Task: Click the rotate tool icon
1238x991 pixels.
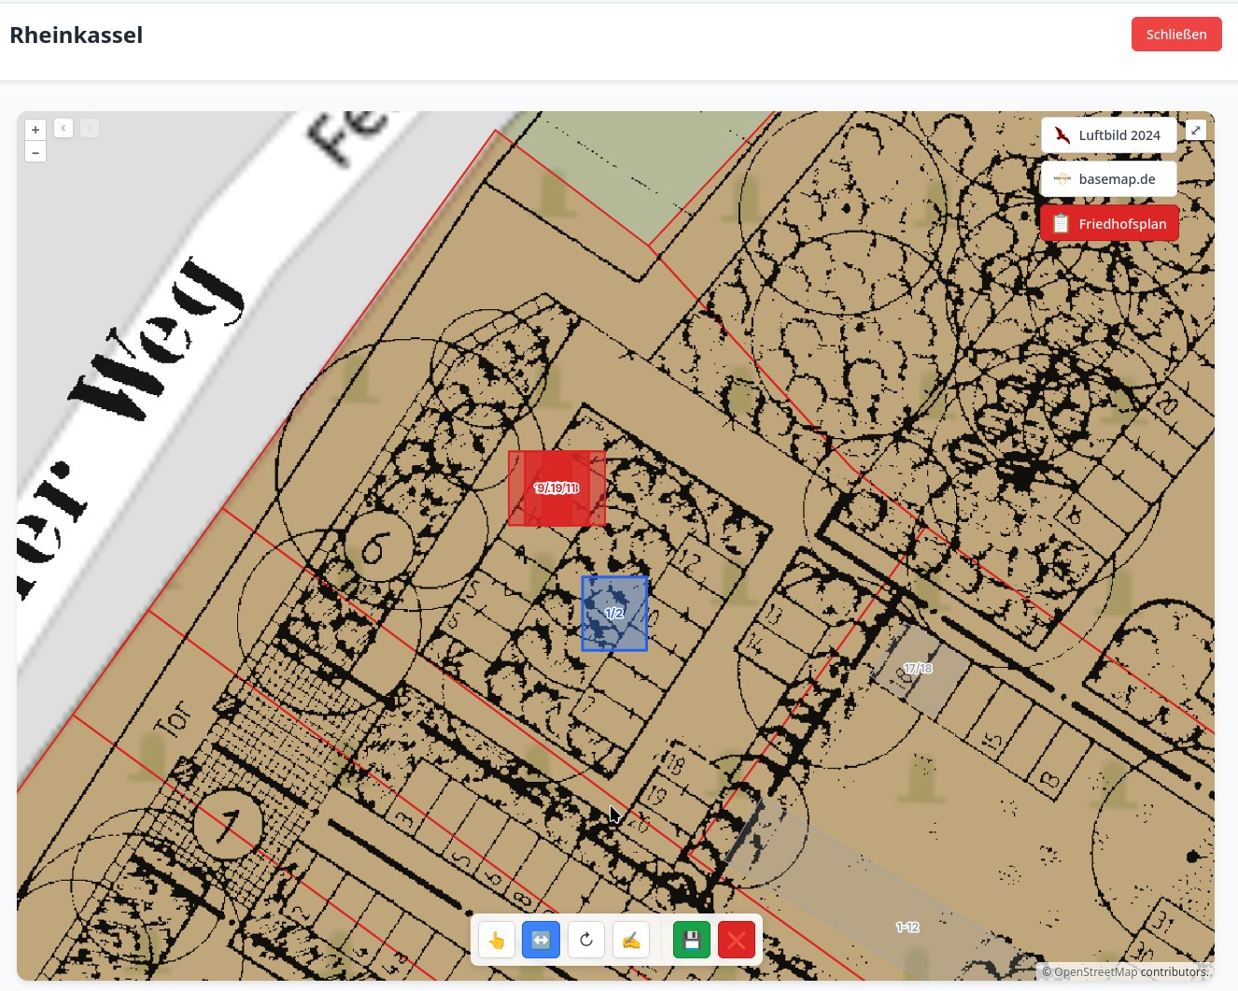Action: (x=586, y=940)
